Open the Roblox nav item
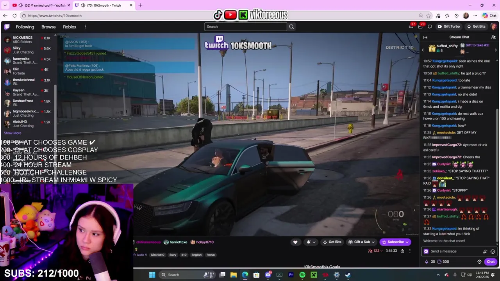500x281 pixels. [x=70, y=27]
